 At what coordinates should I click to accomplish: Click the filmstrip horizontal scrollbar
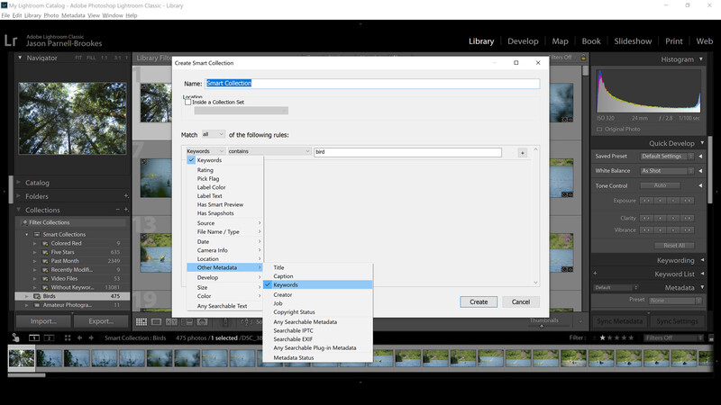click(27, 375)
